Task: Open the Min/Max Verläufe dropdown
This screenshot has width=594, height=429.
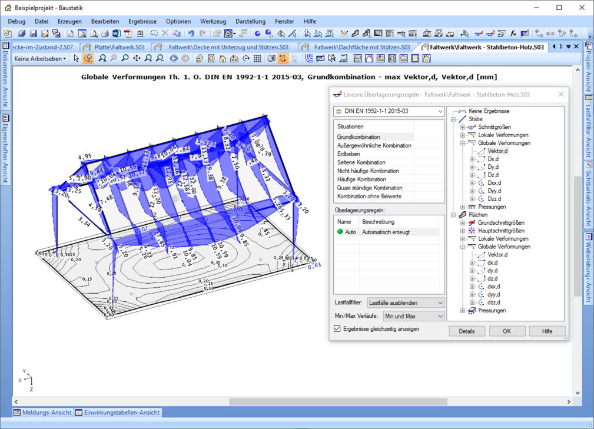Action: (x=413, y=316)
